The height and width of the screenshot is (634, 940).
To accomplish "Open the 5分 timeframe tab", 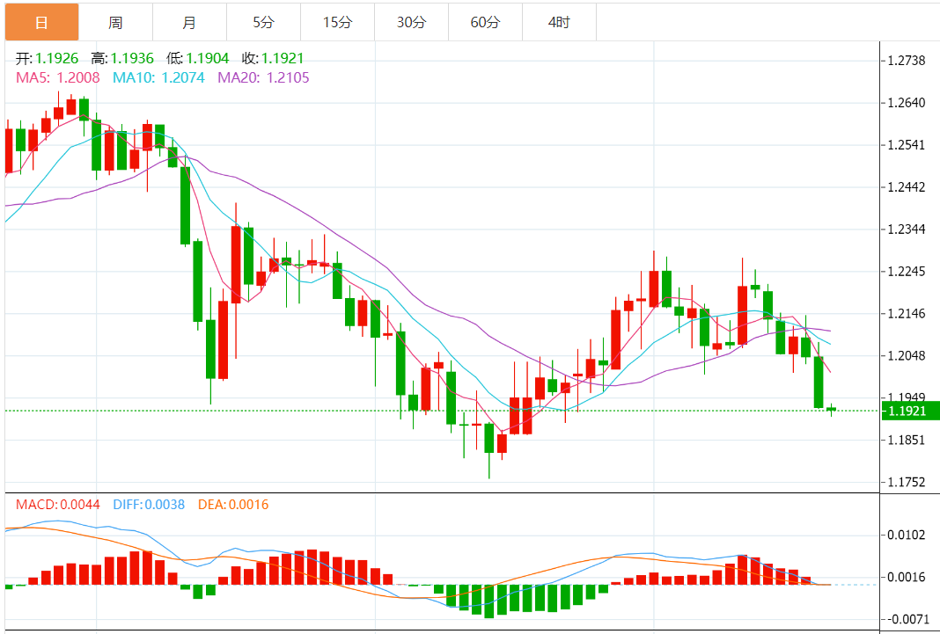I will coord(263,23).
